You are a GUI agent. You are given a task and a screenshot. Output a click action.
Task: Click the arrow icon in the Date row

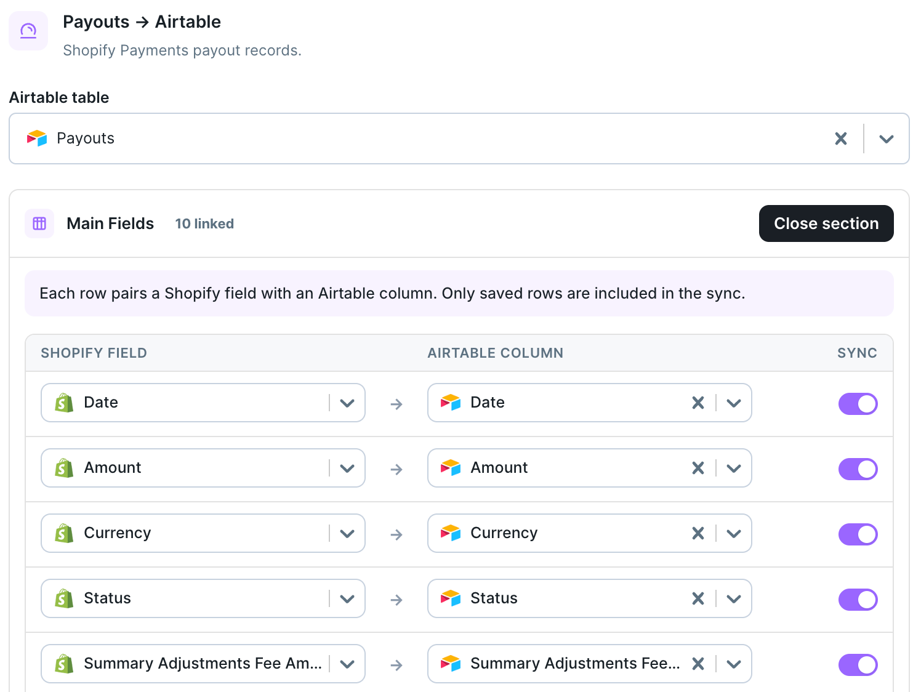[x=396, y=404]
